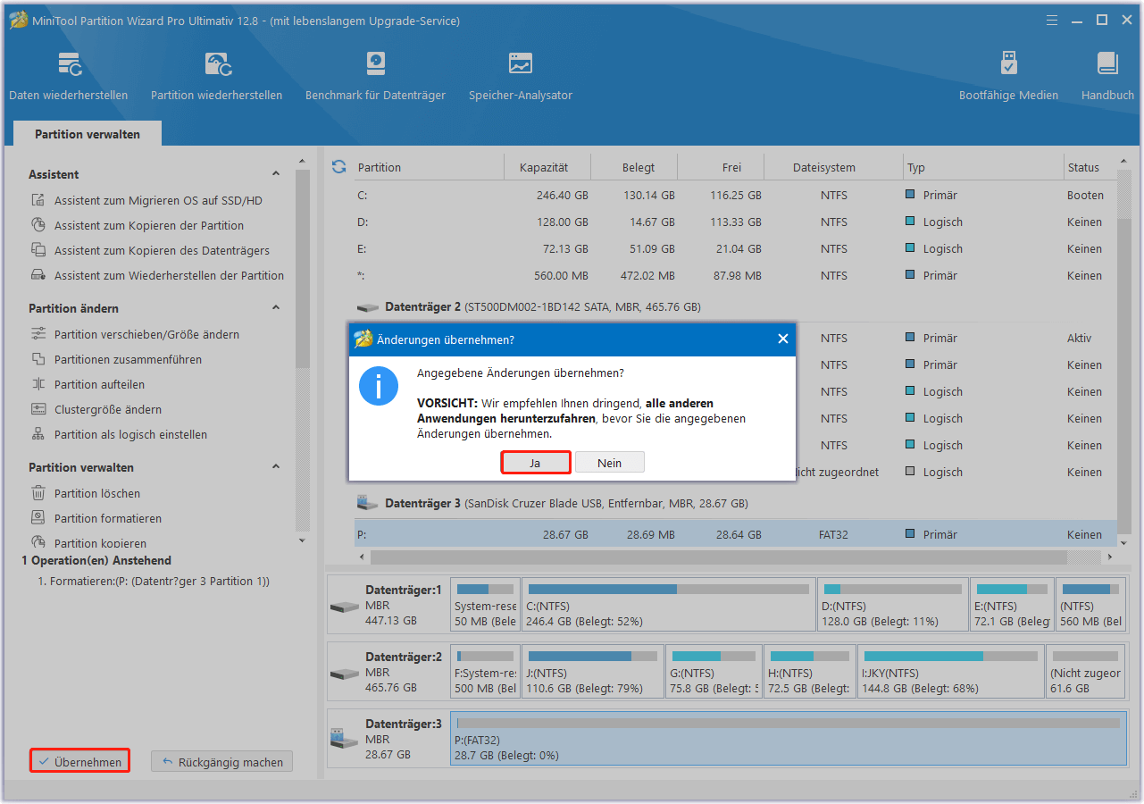Click the info icon in the dialog
This screenshot has height=804, width=1144.
378,386
